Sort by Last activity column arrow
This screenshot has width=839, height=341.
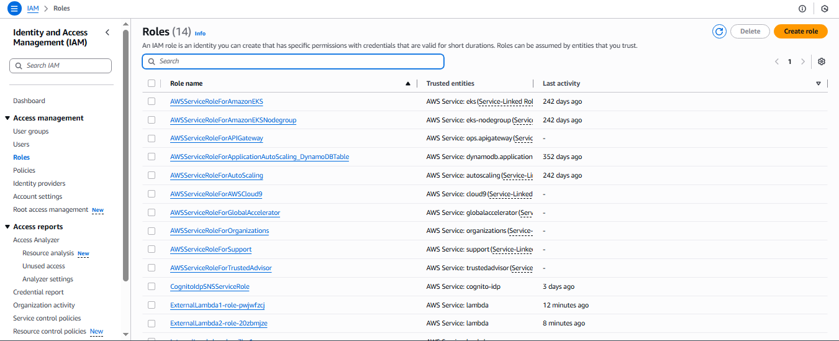click(818, 83)
